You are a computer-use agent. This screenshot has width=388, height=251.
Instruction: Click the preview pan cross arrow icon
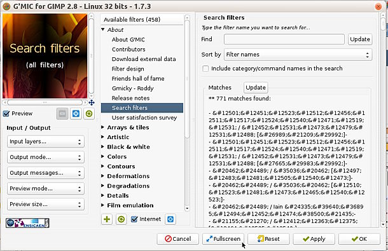[x=92, y=102]
